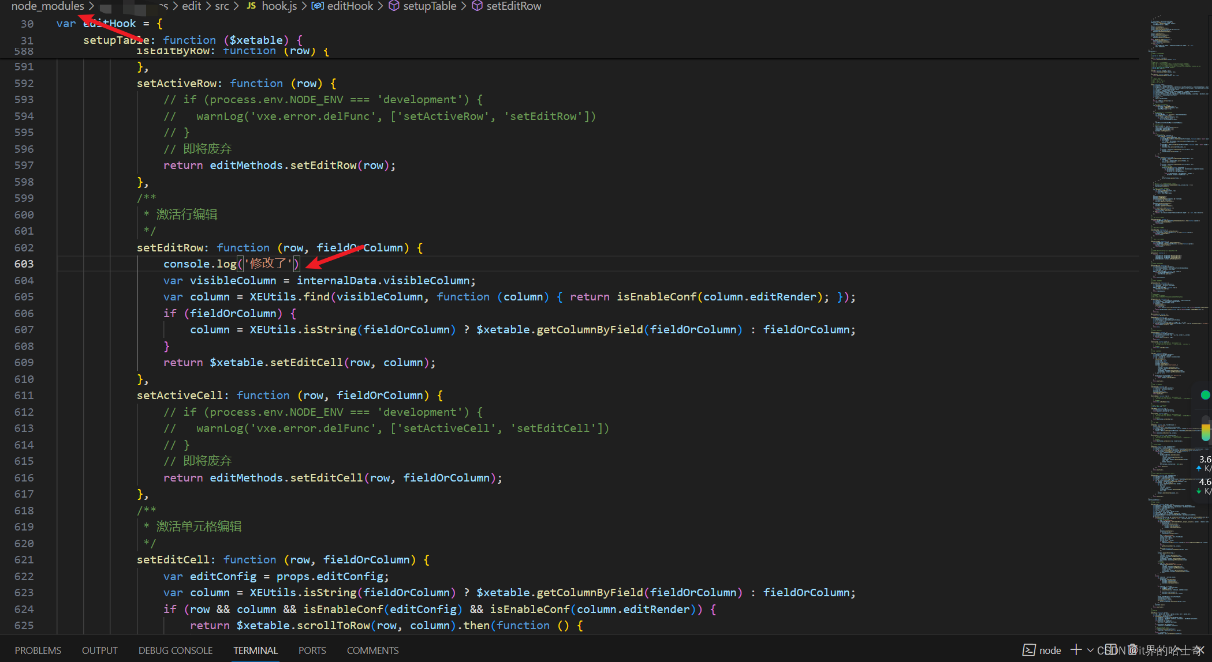
Task: Click the editHook variable symbol icon
Action: coord(317,6)
